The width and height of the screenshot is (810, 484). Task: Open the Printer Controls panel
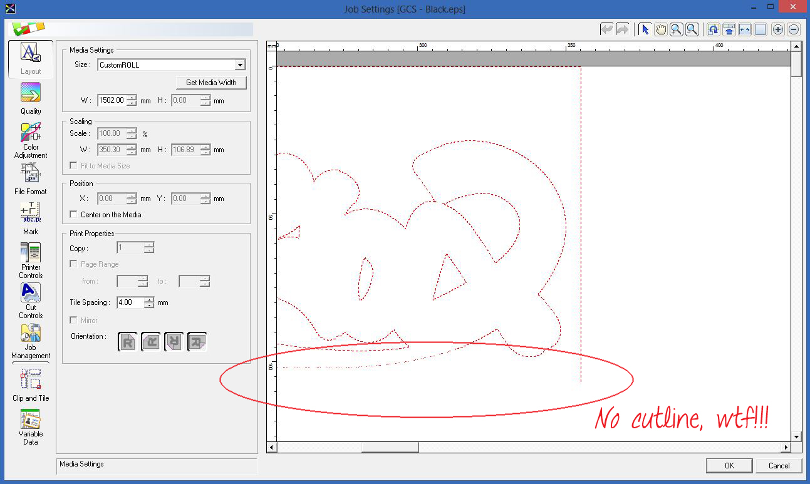(30, 260)
